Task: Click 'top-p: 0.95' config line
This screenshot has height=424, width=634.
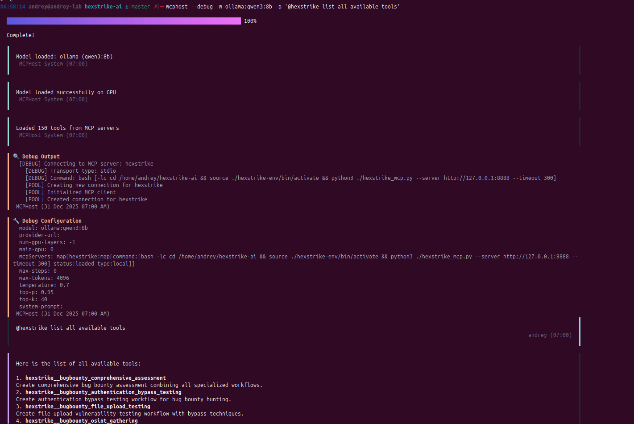Action: click(x=36, y=292)
